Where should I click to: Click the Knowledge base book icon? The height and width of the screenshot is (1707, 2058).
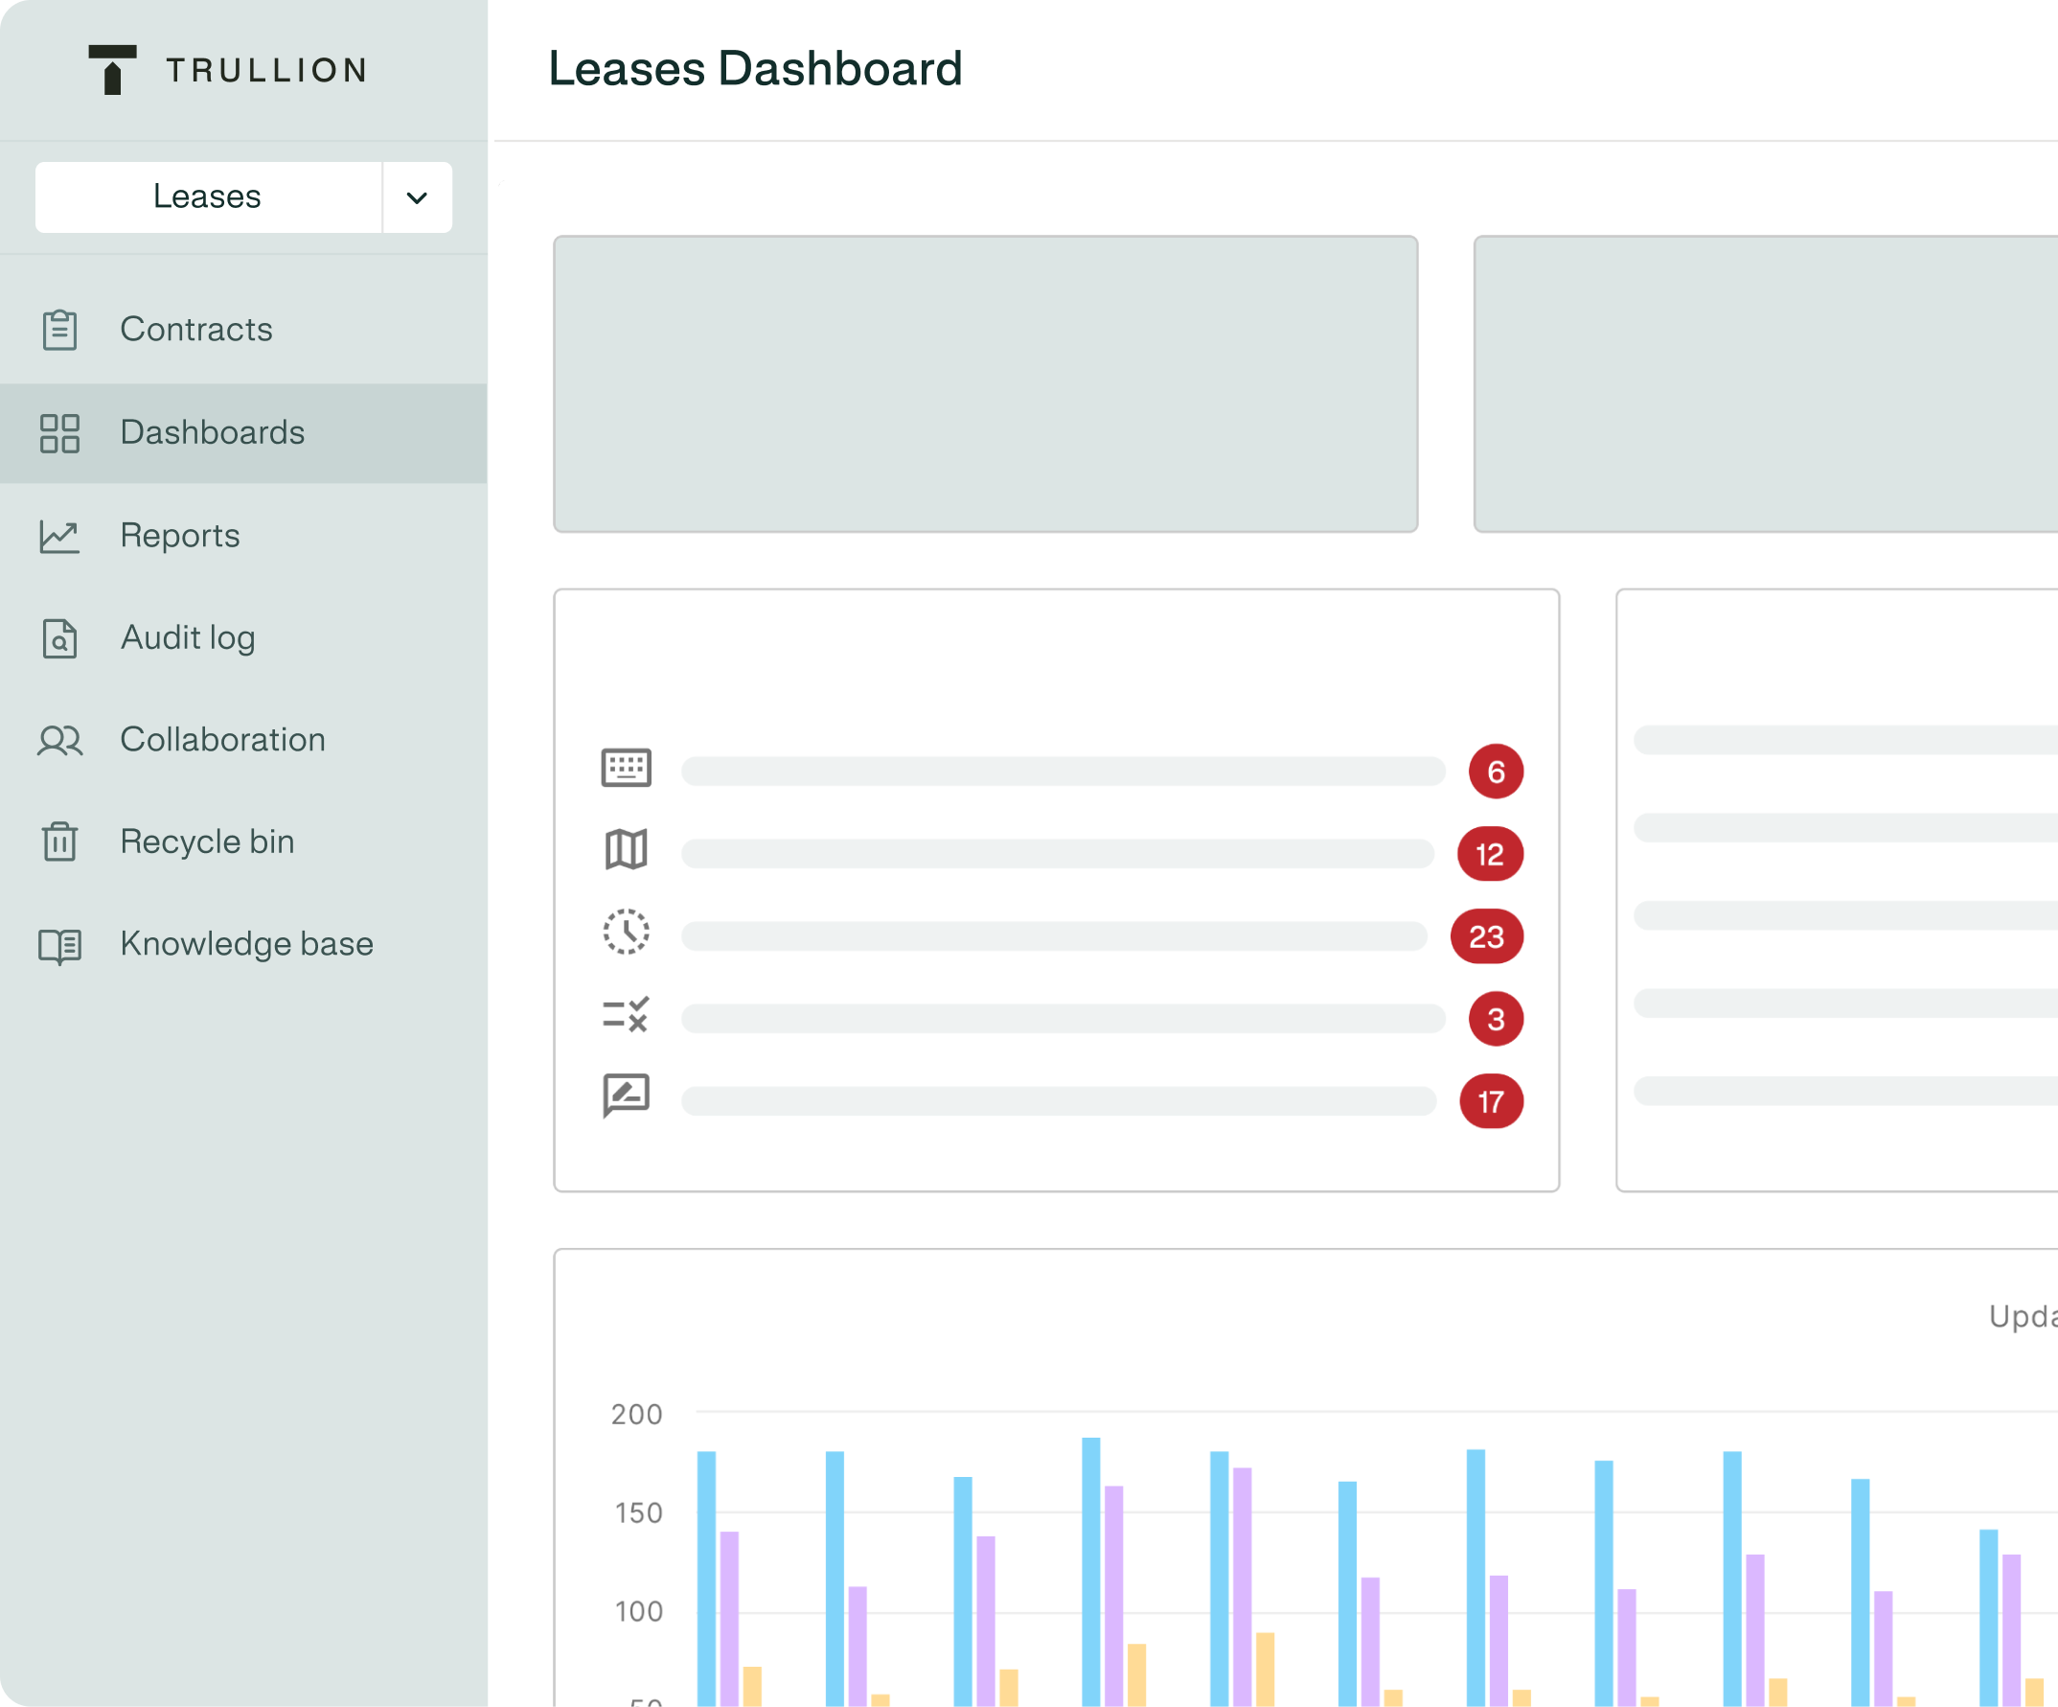pos(59,945)
